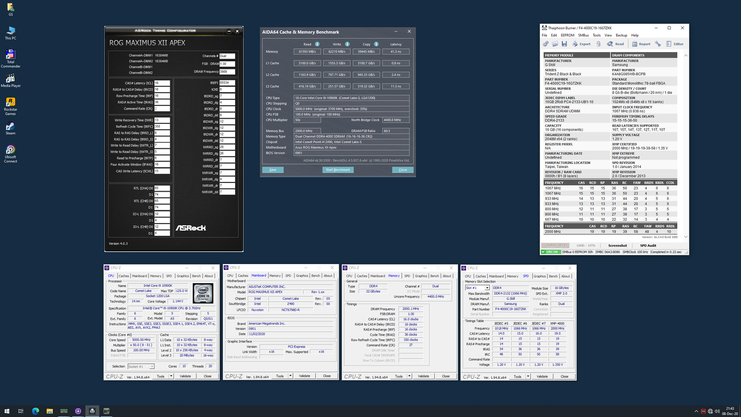The width and height of the screenshot is (741, 417).
Task: Open File Explorer from the taskbar
Action: tap(49, 411)
